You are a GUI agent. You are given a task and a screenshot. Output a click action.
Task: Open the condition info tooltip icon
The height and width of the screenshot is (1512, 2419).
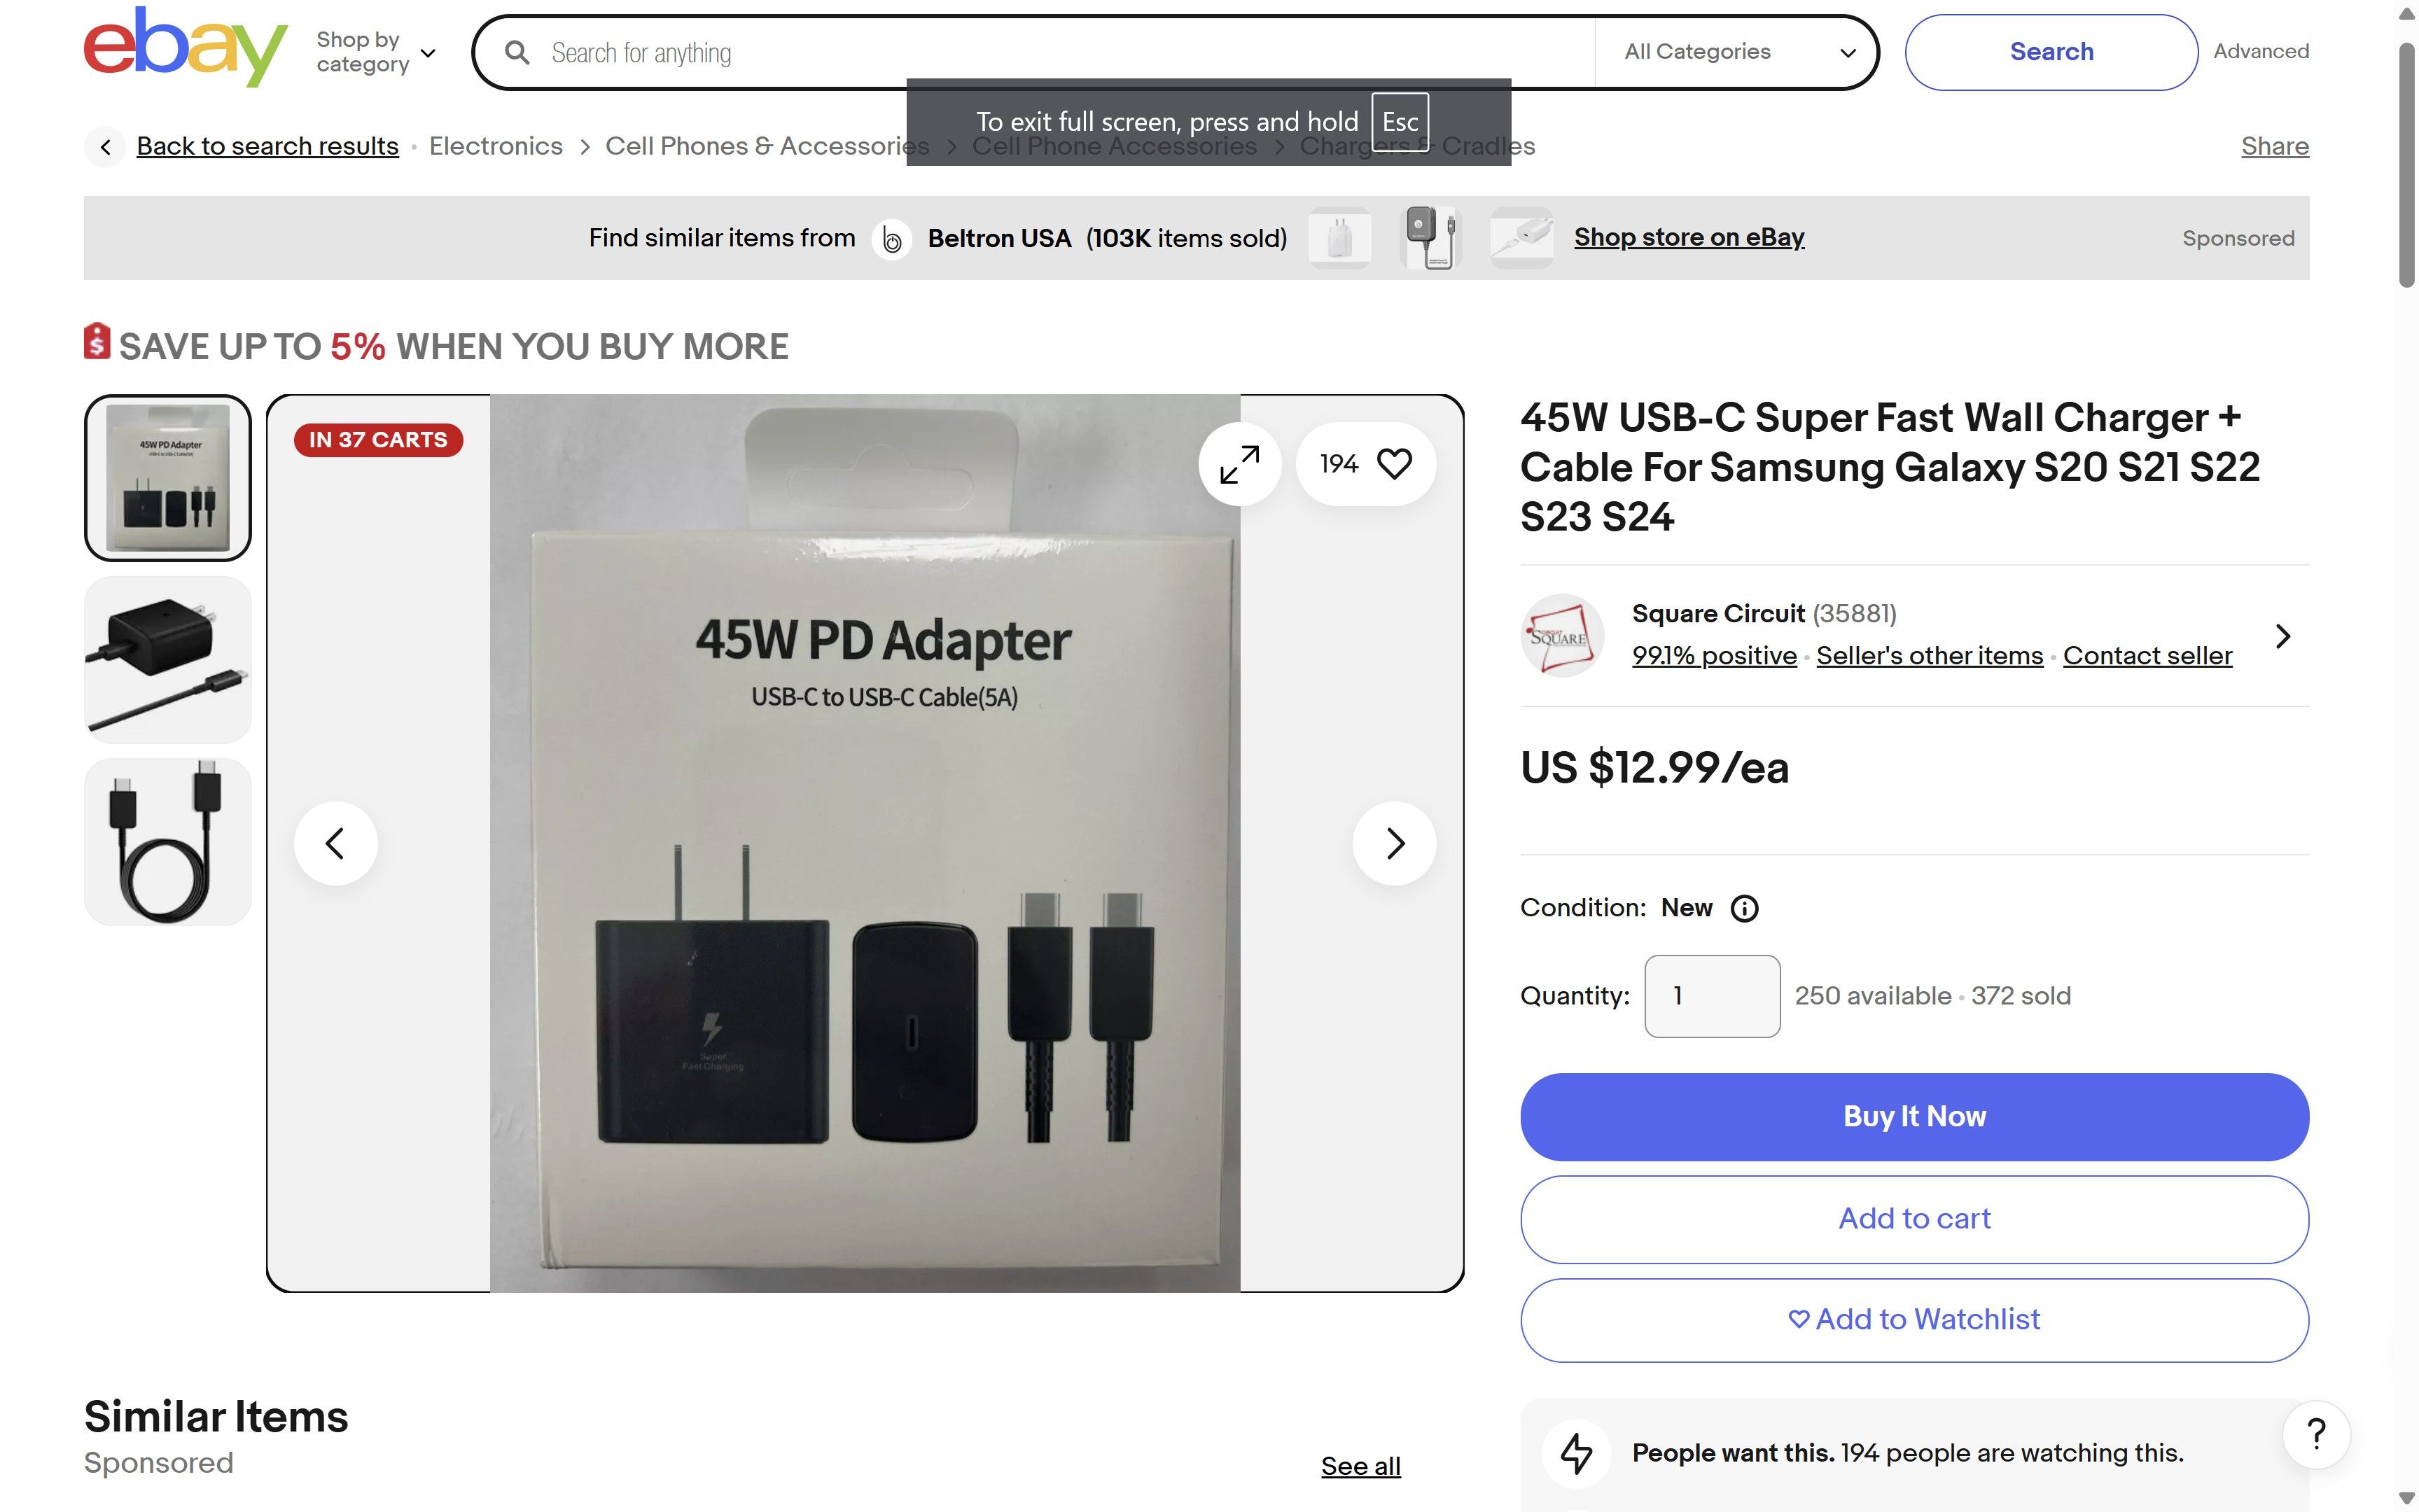1744,908
